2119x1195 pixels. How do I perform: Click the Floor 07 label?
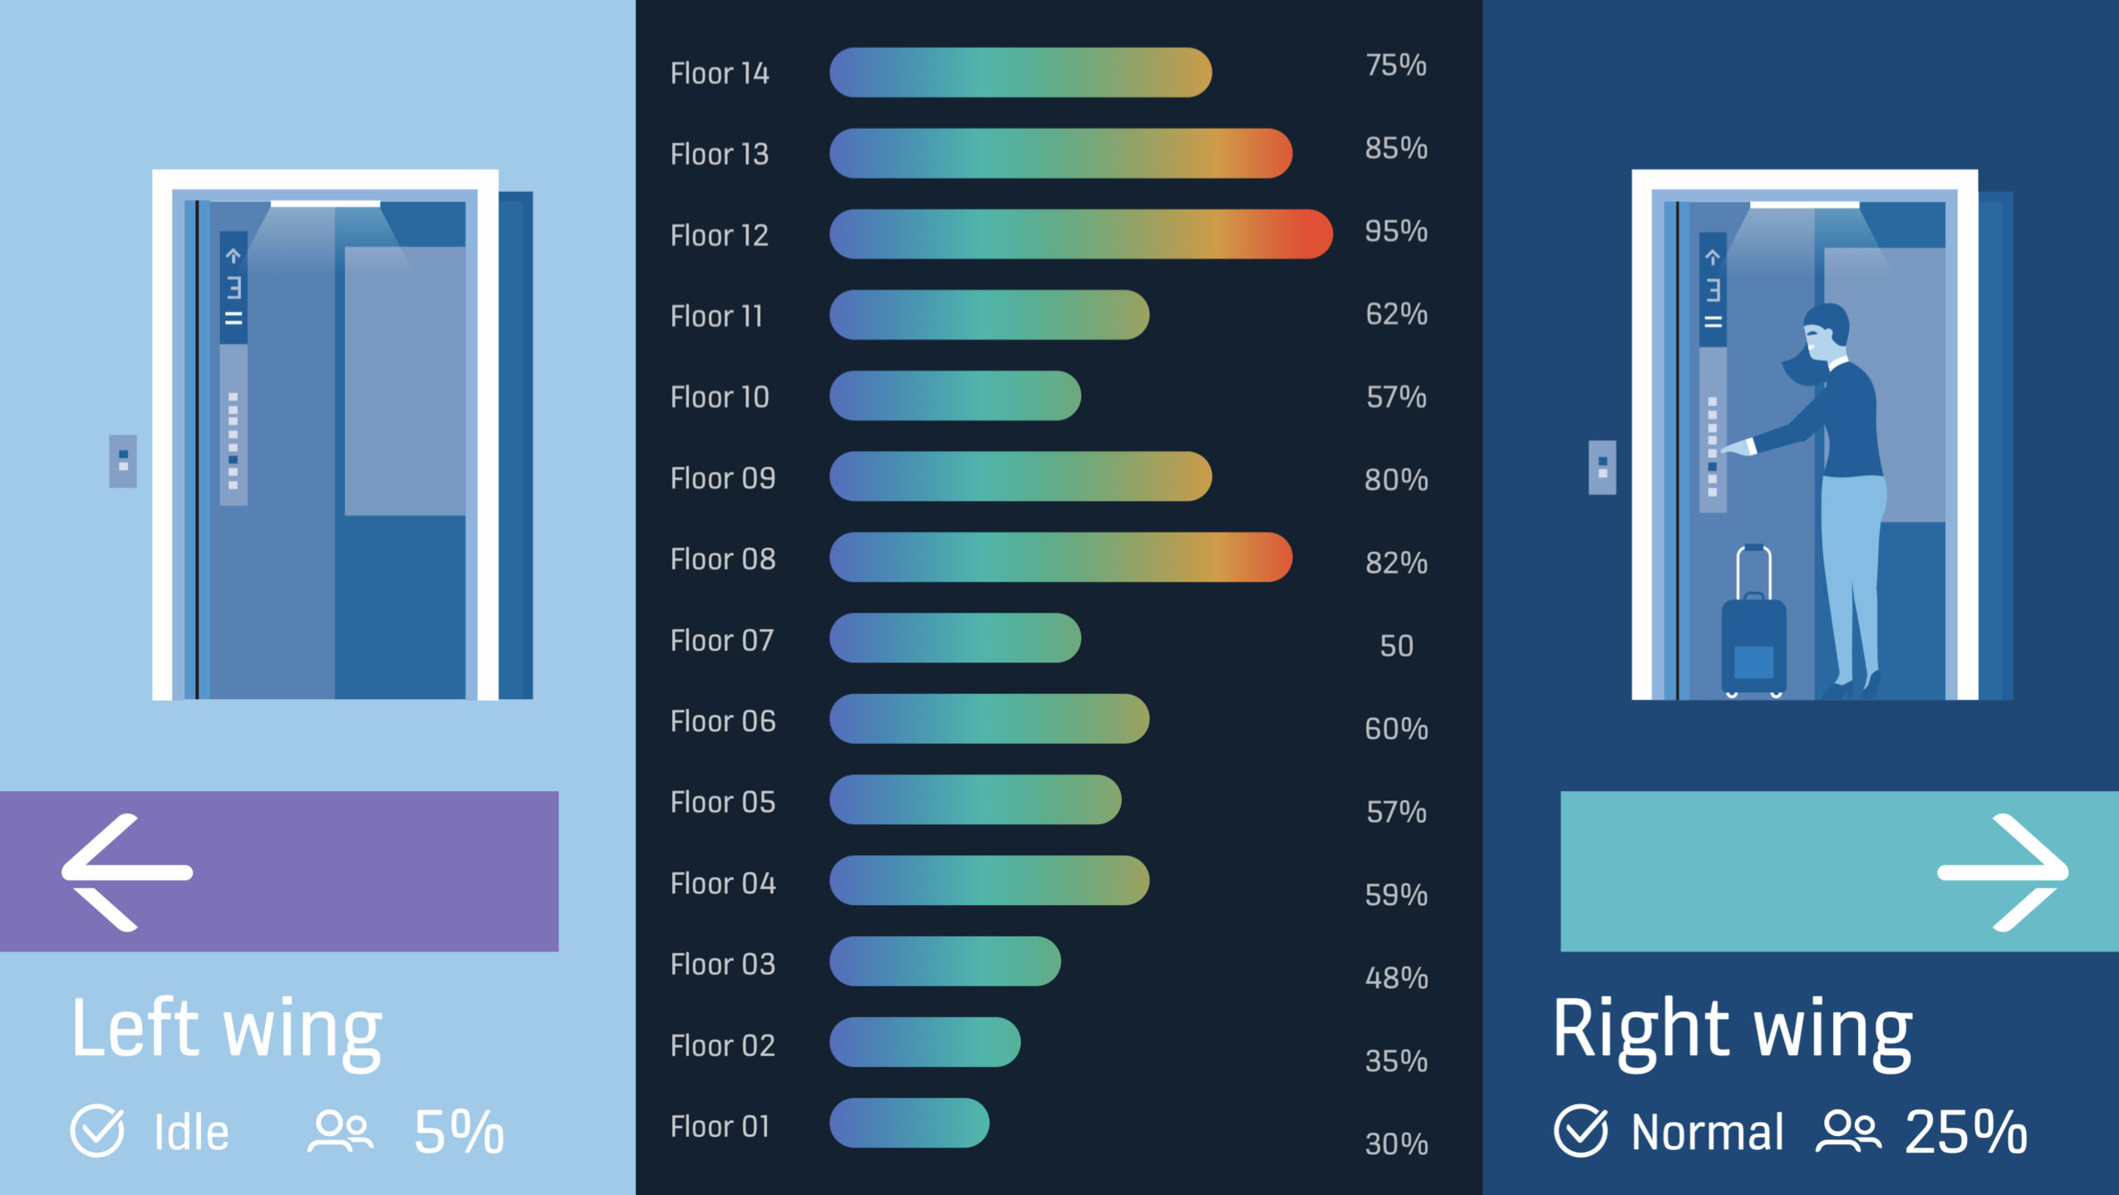(721, 641)
